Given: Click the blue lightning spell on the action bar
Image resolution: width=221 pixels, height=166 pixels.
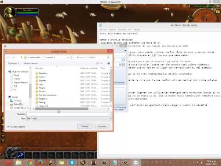Looking at the screenshot, I should 21,155.
